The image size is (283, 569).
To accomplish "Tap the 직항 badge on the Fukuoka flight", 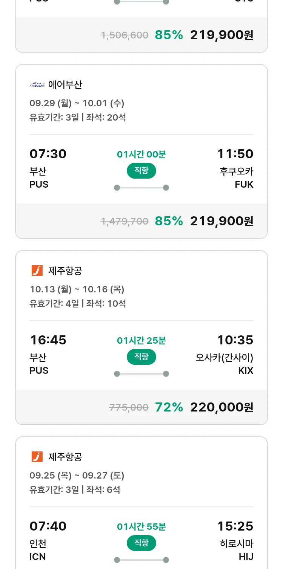I will point(141,171).
